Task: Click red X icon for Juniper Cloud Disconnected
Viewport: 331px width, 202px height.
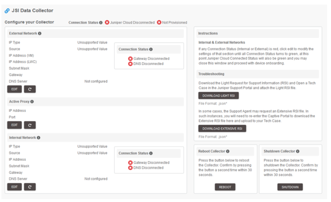Action: (x=107, y=22)
